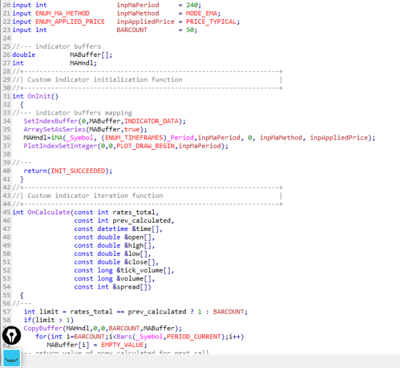
Task: Click PERIOD_CURRENT in the for loop
Action: pos(194,337)
